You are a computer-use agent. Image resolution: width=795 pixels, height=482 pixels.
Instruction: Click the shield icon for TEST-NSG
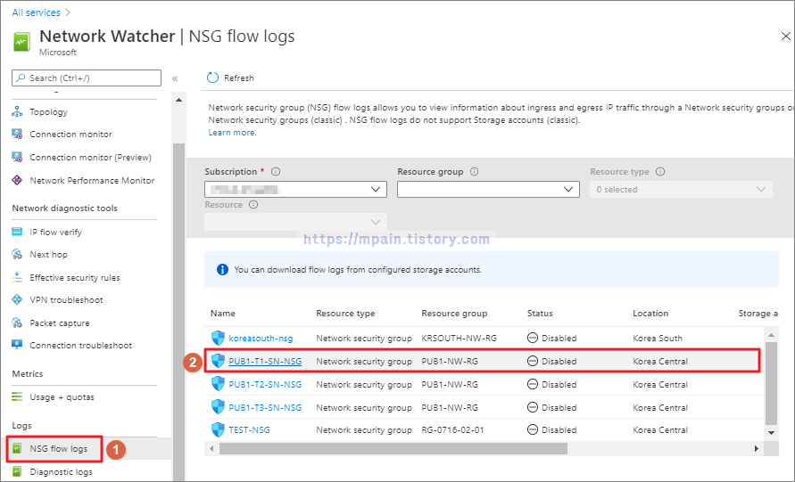coord(218,429)
